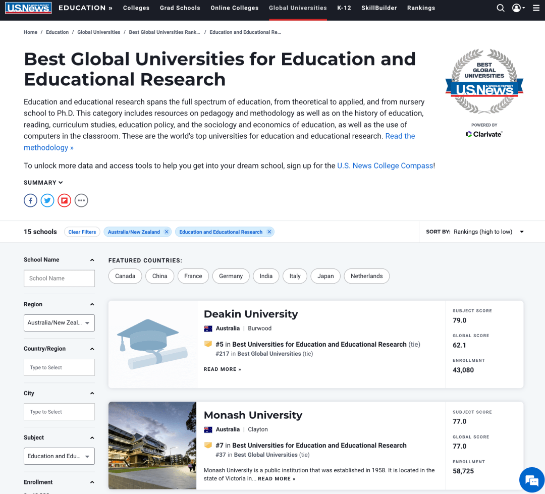Click the U.S. News logo
545x494 pixels.
coord(28,8)
